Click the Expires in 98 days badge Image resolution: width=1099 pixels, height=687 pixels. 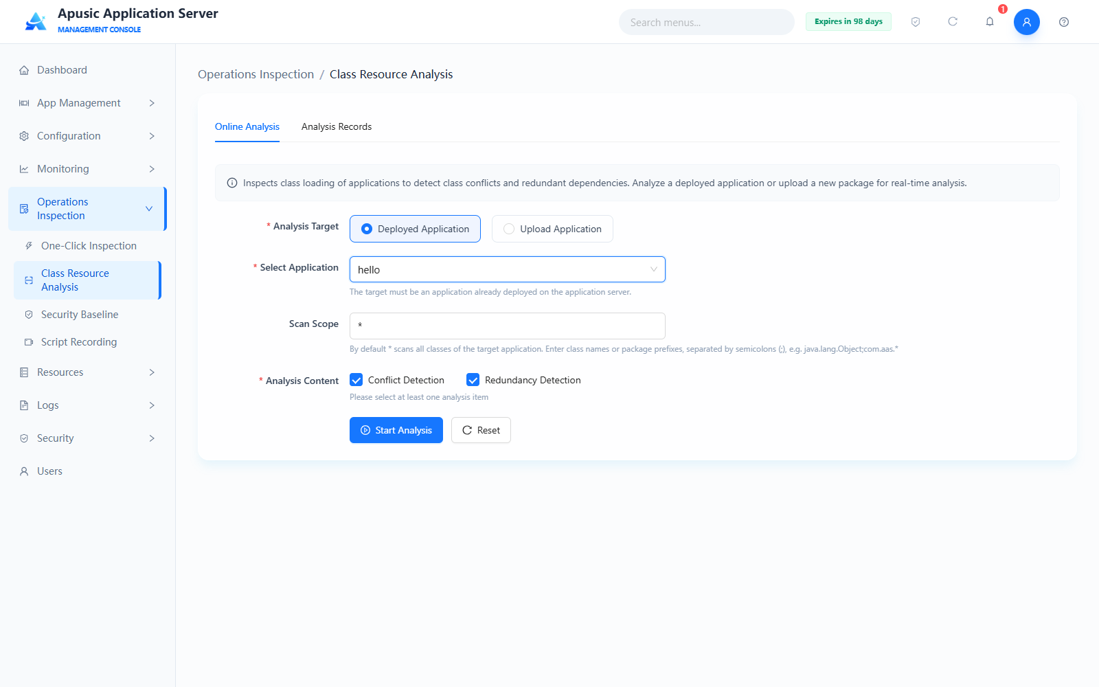(x=848, y=21)
